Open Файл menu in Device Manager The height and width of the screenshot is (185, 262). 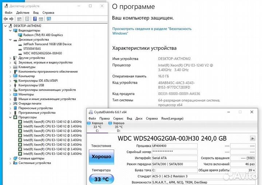click(x=8, y=13)
